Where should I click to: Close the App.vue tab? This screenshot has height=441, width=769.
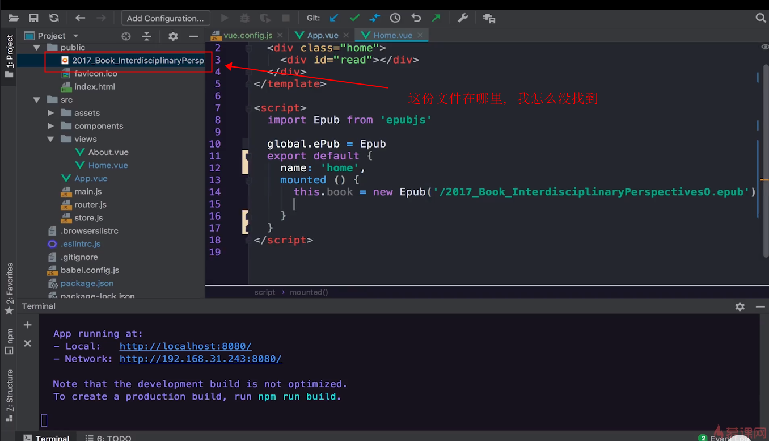(346, 35)
